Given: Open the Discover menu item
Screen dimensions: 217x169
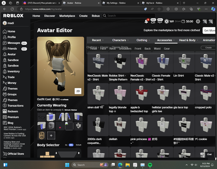Looking at the screenshot, I should click(x=49, y=16).
